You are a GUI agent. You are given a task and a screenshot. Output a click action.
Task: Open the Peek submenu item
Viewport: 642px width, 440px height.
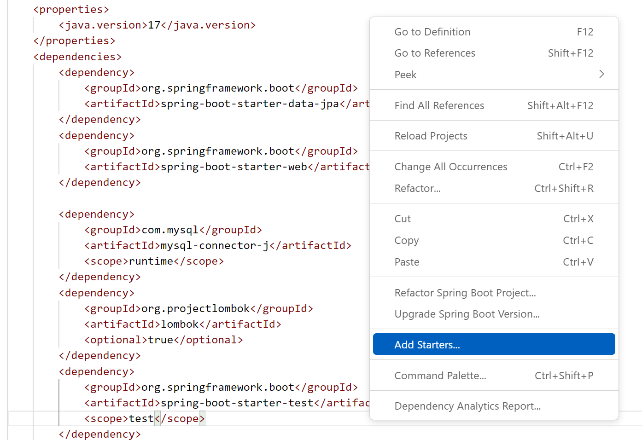click(x=405, y=75)
